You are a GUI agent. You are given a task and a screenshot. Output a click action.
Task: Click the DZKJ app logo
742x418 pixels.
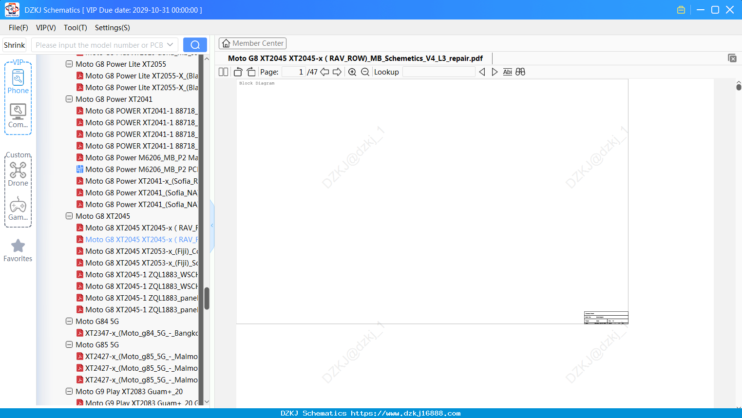(12, 10)
